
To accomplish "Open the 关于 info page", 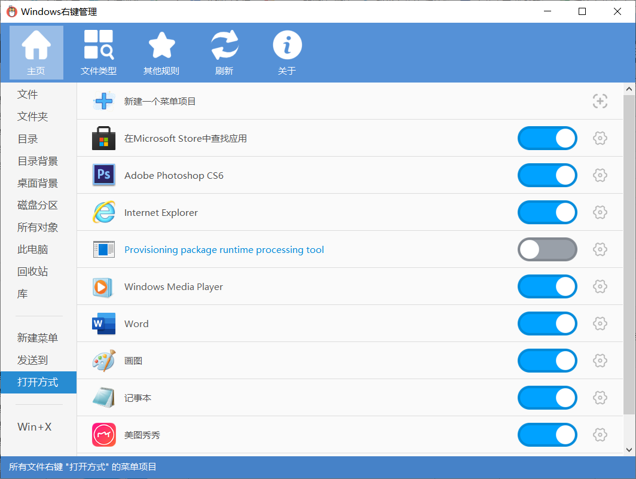I will [287, 52].
